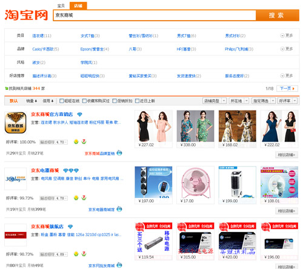Click the red 京东商城旗舰店 logo image

16,235
